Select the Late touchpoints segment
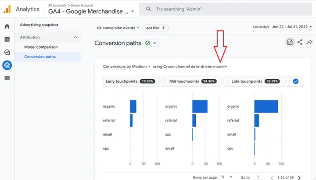The width and height of the screenshot is (316, 180). [x=255, y=81]
